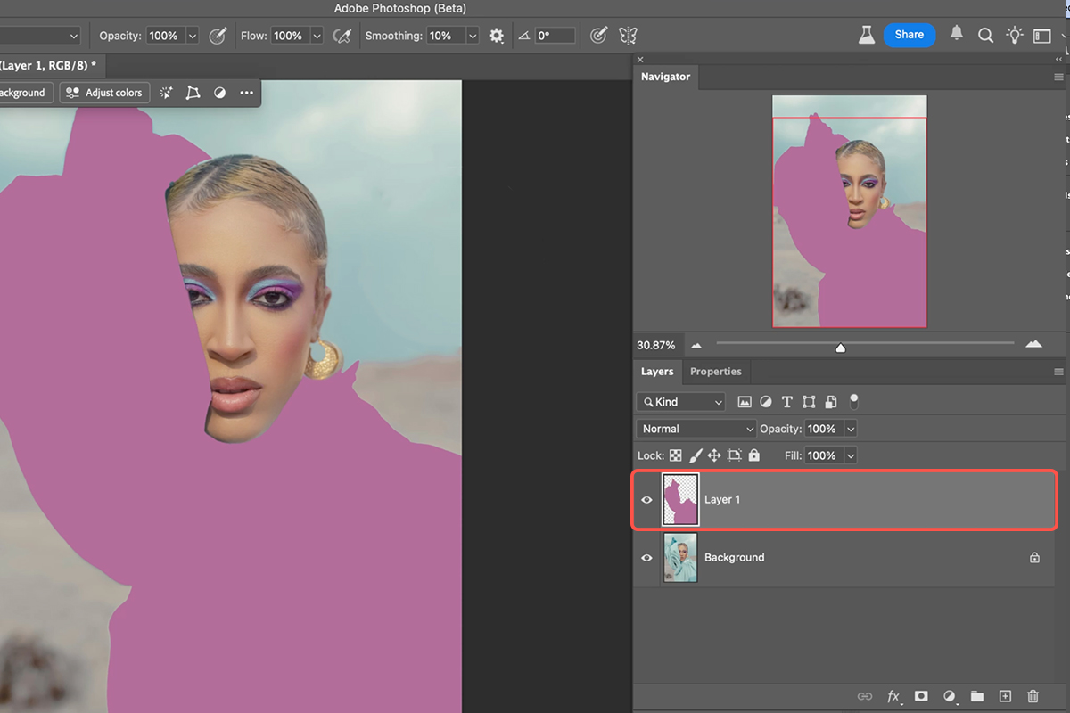1070x713 pixels.
Task: Click the beaker beta features icon
Action: click(866, 35)
